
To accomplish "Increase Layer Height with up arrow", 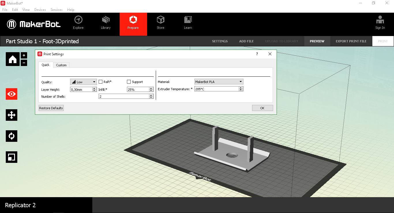I will pyautogui.click(x=94, y=88).
